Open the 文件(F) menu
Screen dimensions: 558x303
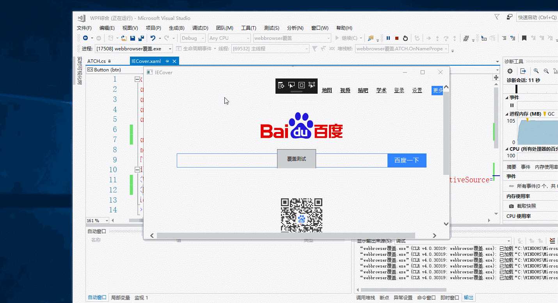tap(84, 28)
